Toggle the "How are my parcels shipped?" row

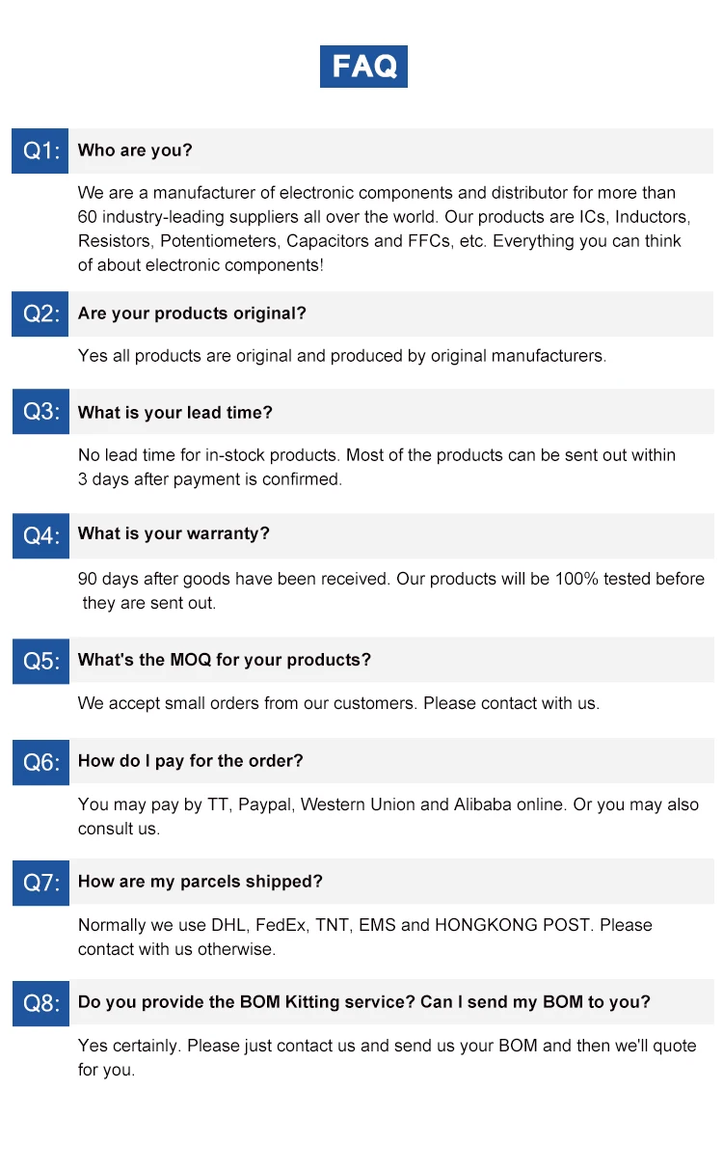(201, 882)
